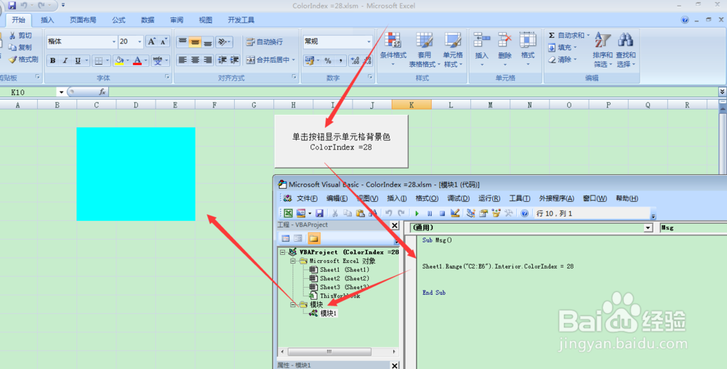727x369 pixels.
Task: Click the Insert function fx icon
Action: coord(103,92)
